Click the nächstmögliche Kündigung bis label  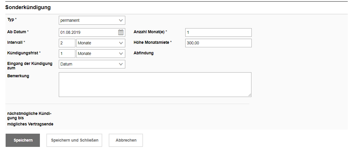tap(27, 115)
